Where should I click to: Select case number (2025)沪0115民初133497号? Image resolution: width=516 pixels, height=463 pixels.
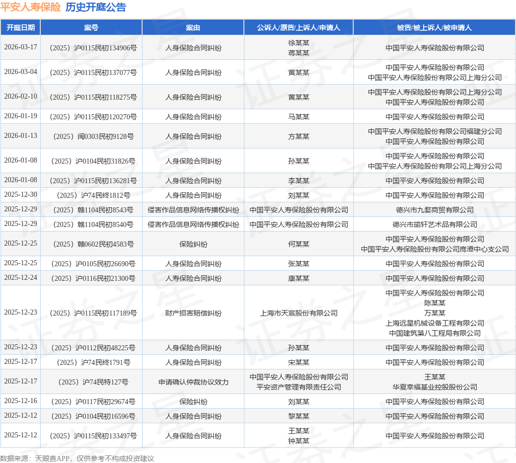click(93, 436)
